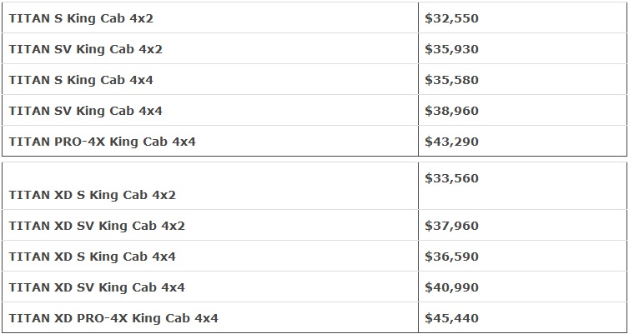Image resolution: width=629 pixels, height=334 pixels.
Task: Click TITAN SV King Cab 4x4 text
Action: click(85, 111)
